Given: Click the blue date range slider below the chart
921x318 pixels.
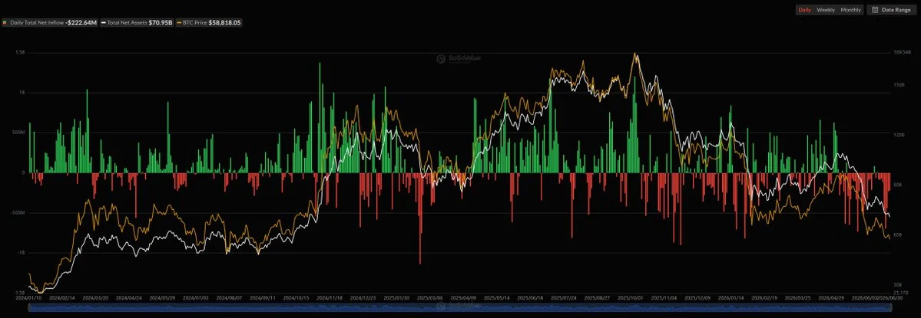Looking at the screenshot, I should 459,307.
